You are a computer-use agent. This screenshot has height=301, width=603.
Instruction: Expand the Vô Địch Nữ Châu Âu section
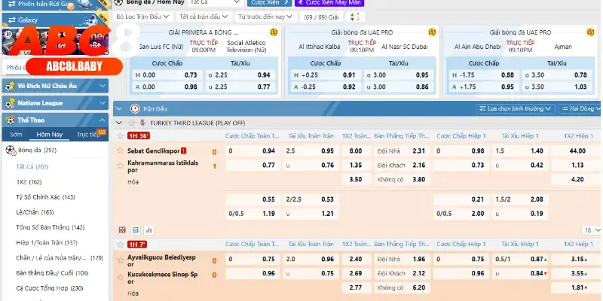tap(102, 86)
